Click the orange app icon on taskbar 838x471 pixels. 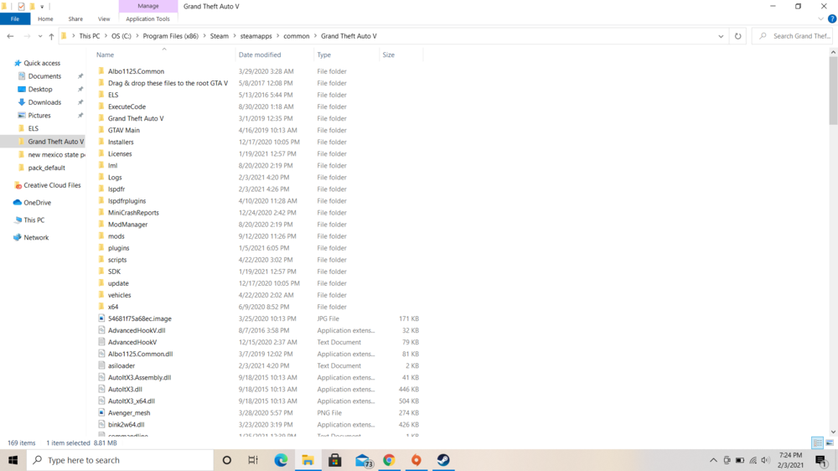coord(416,460)
